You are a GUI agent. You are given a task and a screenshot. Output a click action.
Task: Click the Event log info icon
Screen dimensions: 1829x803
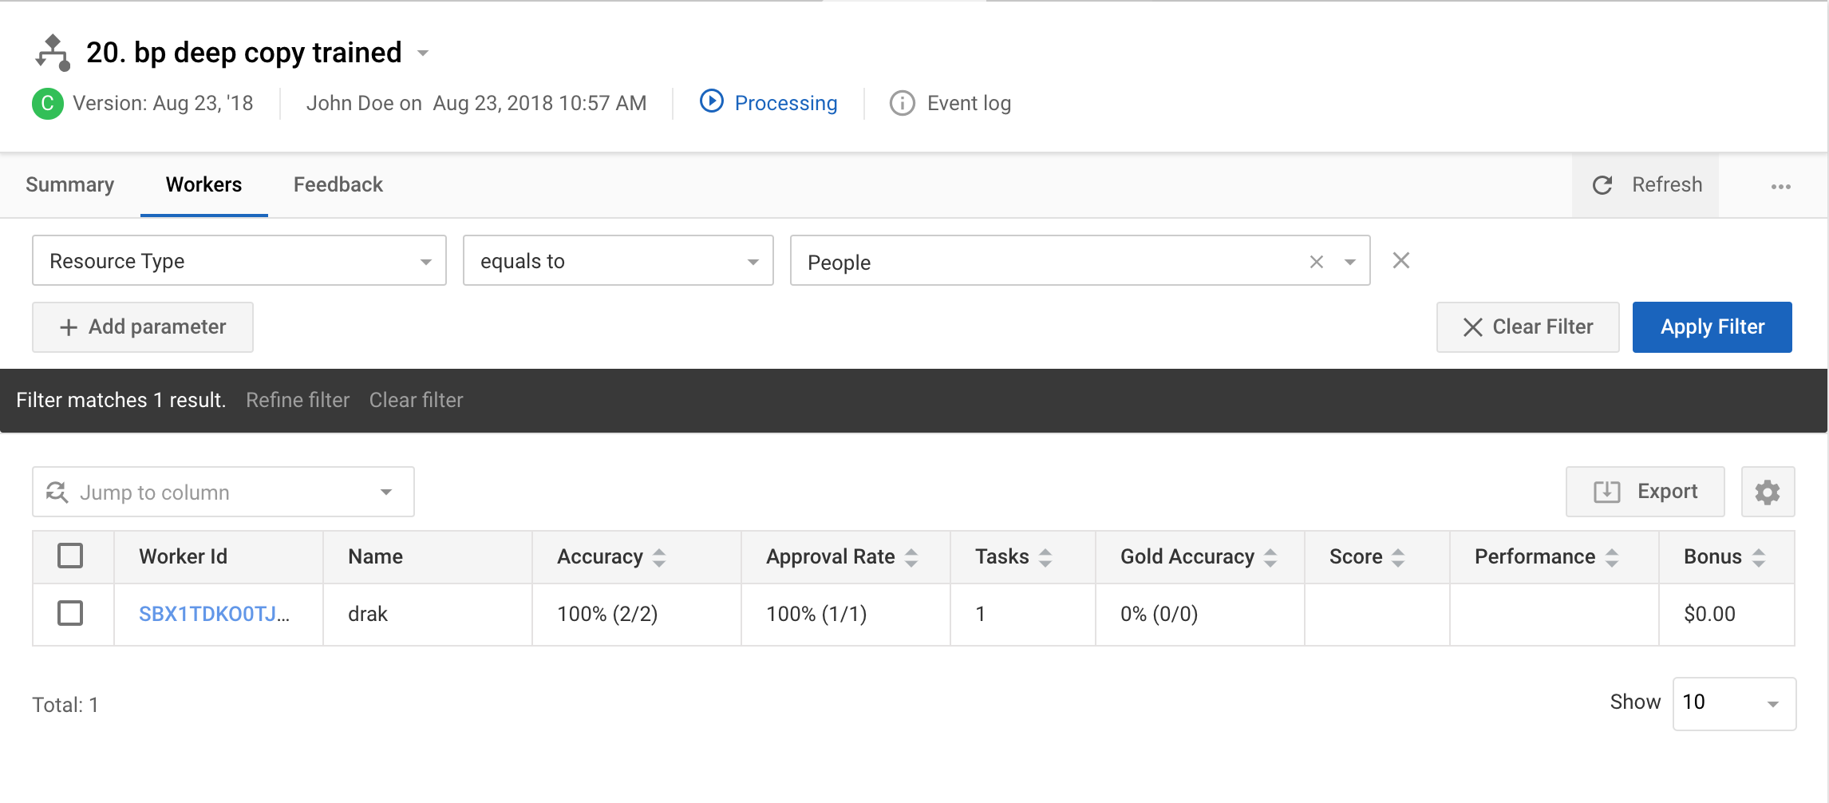click(x=902, y=103)
